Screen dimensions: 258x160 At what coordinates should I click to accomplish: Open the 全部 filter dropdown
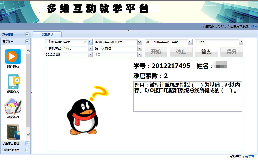coord(139,54)
